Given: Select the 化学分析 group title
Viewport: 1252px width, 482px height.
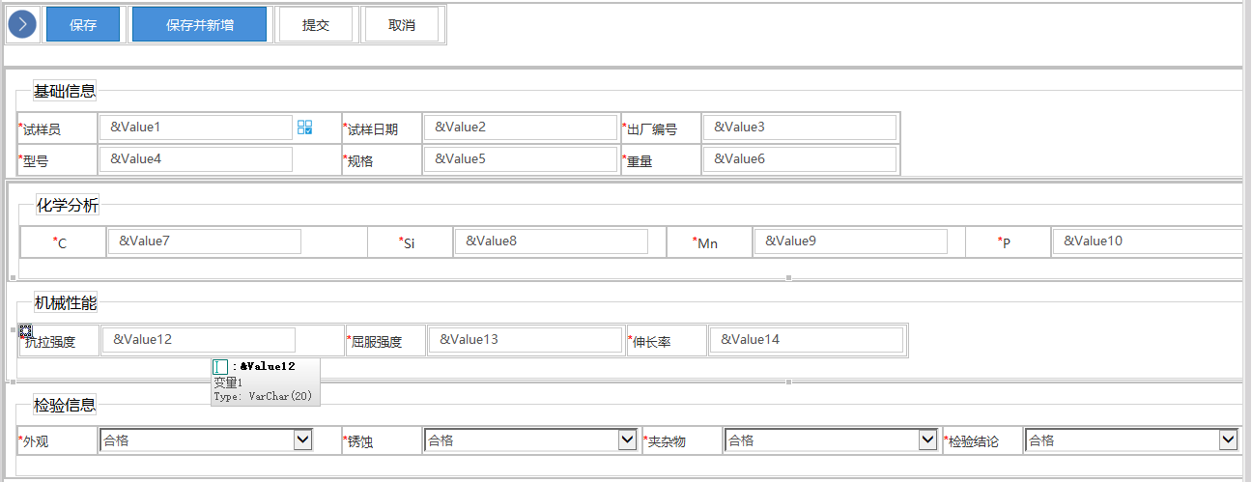Looking at the screenshot, I should coord(68,205).
